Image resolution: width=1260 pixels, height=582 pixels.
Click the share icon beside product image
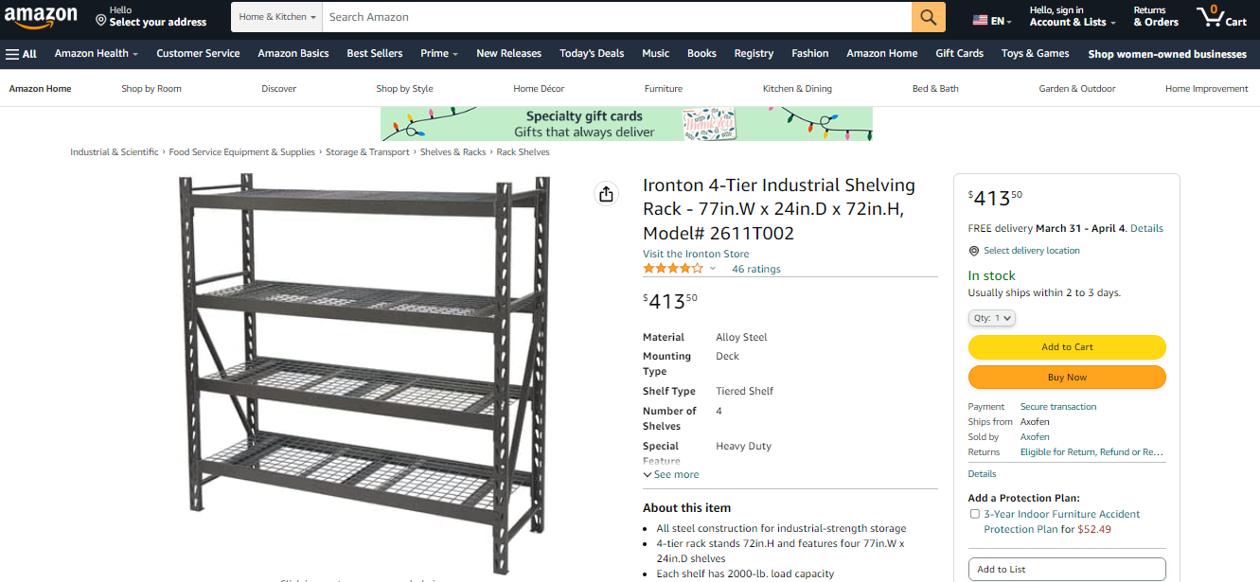point(606,194)
